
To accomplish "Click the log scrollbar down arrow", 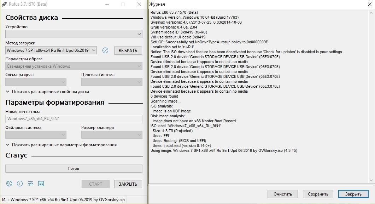I will click(x=371, y=180).
